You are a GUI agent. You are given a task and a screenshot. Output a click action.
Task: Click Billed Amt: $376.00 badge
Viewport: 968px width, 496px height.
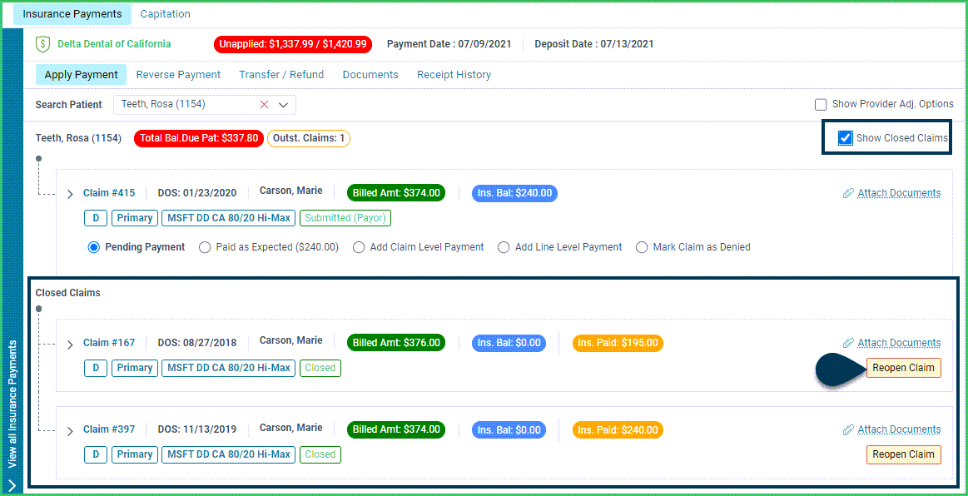tap(396, 342)
